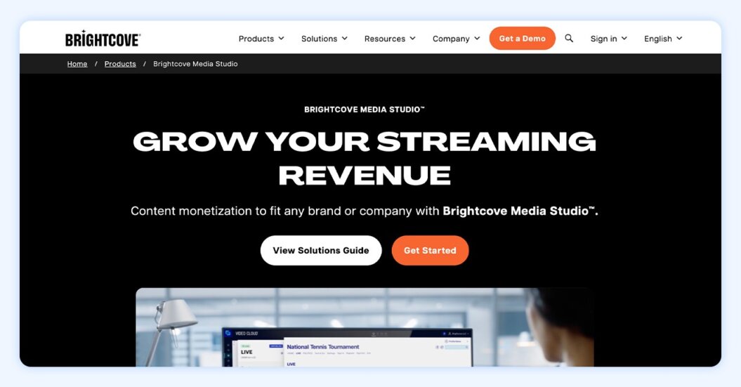
Task: Open the Products menu
Action: 261,39
